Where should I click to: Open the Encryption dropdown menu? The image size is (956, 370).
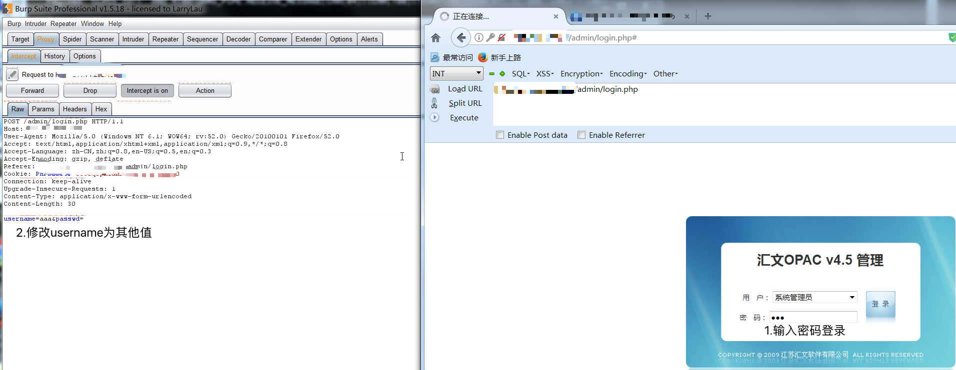(x=581, y=73)
